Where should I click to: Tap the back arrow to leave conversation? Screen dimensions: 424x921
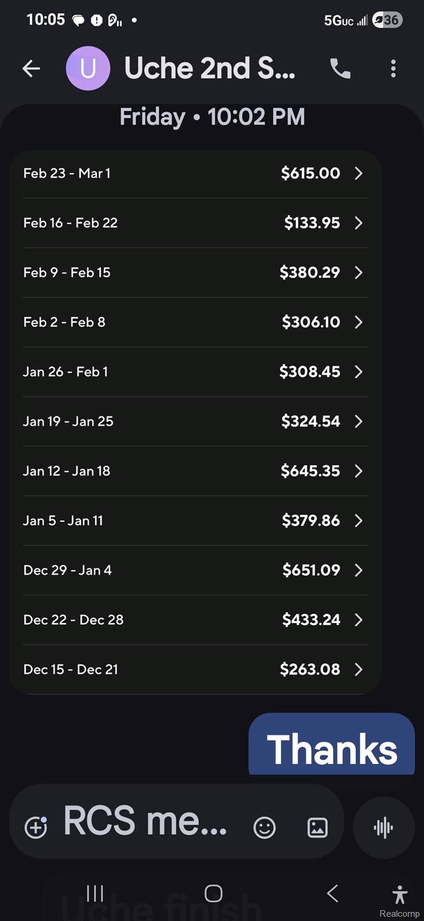pos(31,69)
